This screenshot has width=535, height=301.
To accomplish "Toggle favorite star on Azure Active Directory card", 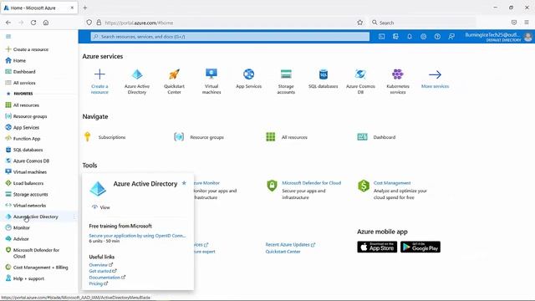I will click(184, 183).
